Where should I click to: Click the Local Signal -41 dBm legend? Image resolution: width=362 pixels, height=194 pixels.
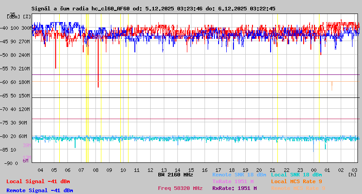tap(38, 181)
